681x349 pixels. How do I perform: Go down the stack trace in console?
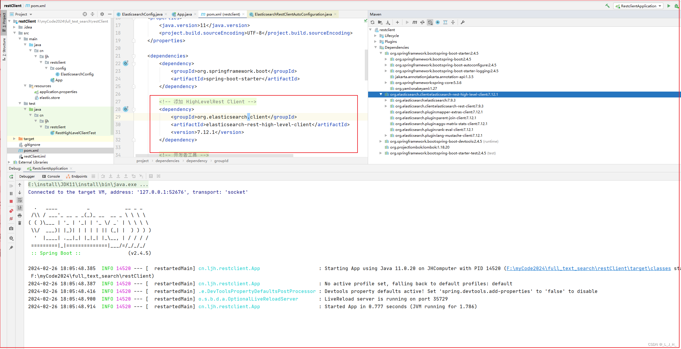[20, 193]
